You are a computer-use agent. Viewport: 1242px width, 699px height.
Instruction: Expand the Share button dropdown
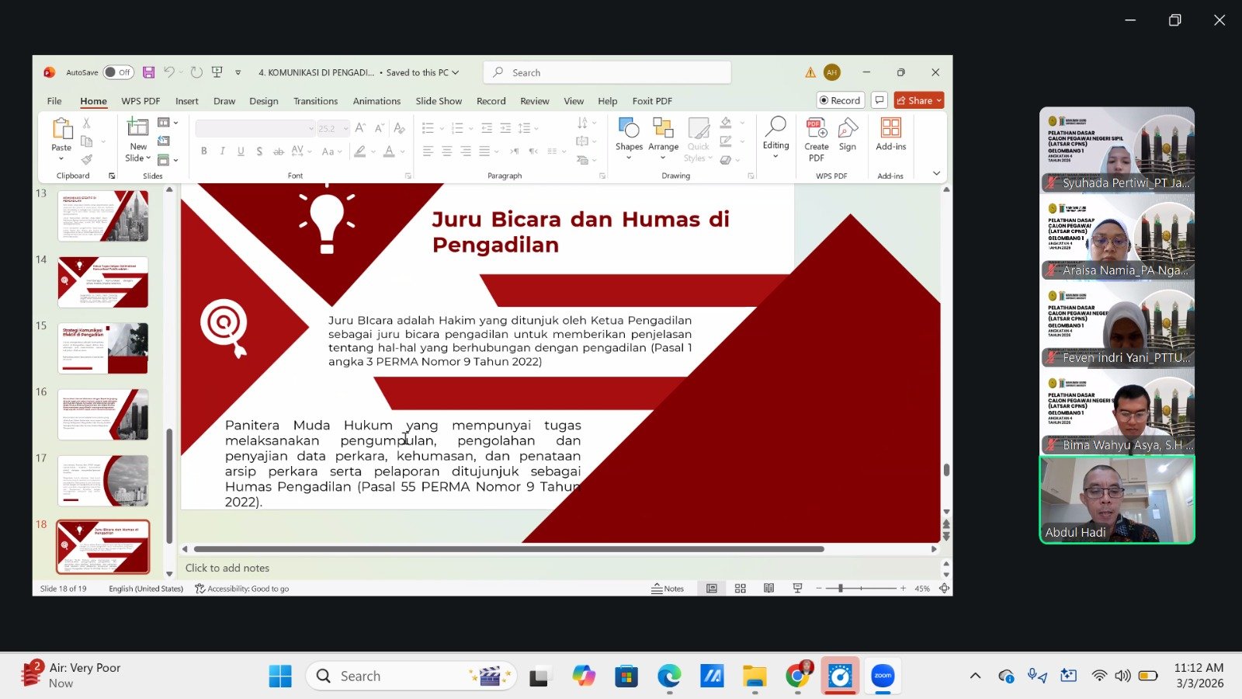(937, 100)
